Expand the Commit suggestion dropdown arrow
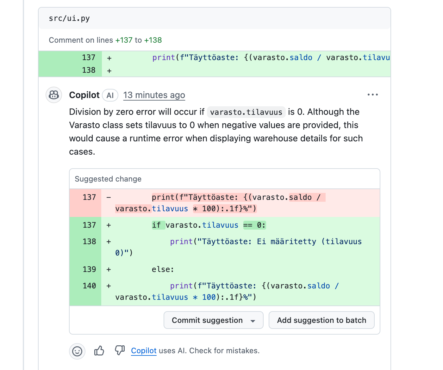Viewport: 443px width, 370px height. click(x=253, y=321)
